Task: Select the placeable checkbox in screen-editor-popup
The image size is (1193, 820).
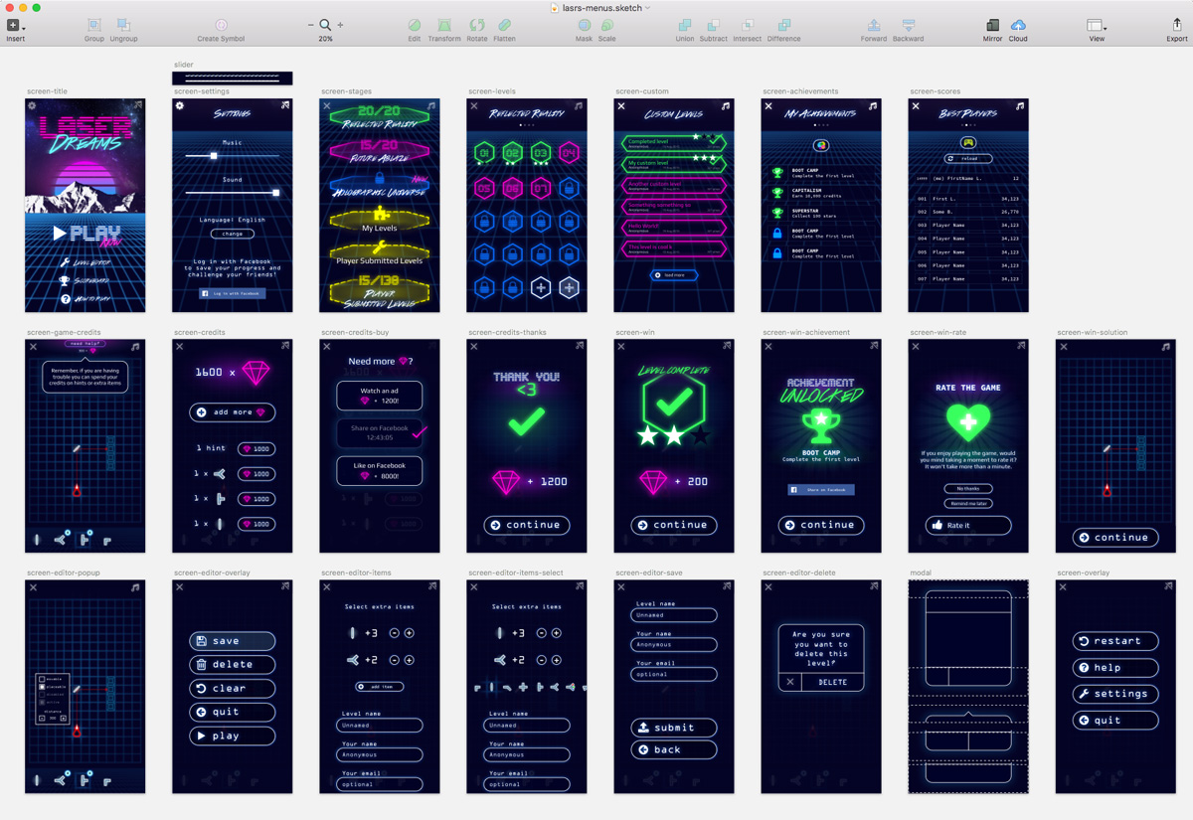Action: [x=42, y=687]
